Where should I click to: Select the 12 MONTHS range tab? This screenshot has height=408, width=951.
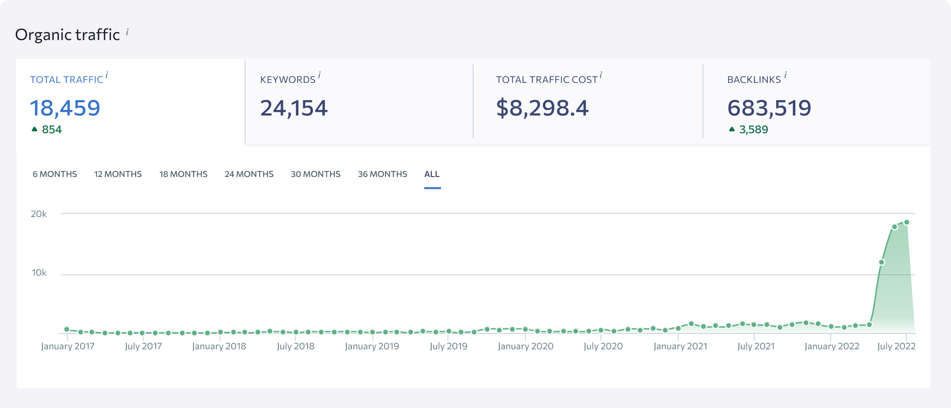pyautogui.click(x=118, y=174)
